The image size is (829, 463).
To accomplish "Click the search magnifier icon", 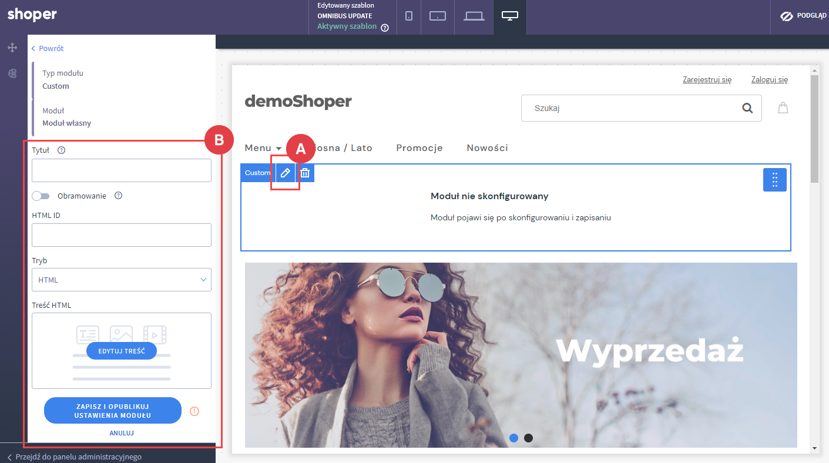I will point(747,108).
